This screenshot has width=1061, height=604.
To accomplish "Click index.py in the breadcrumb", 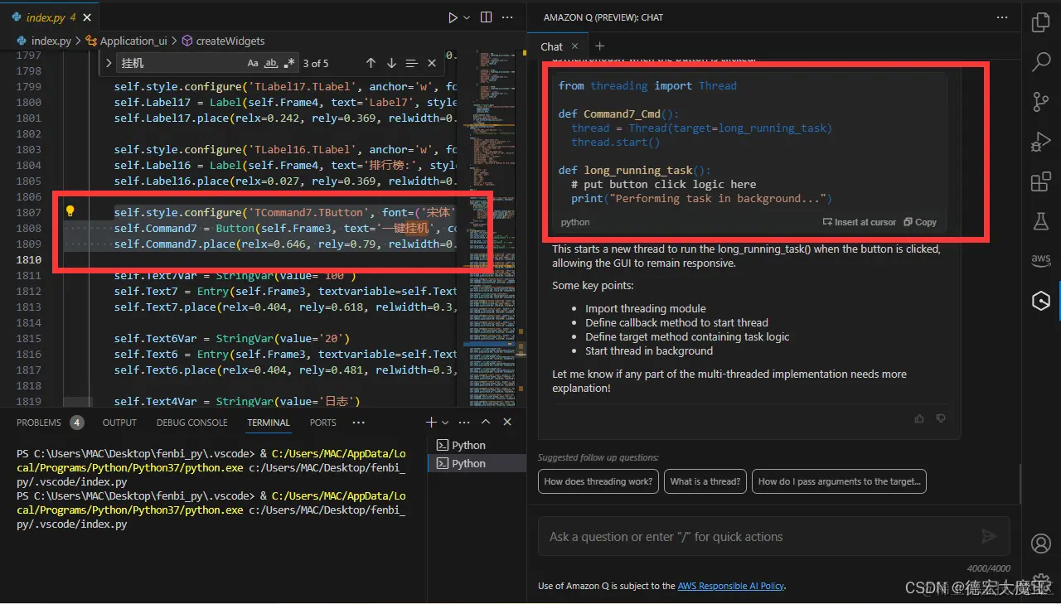I will tap(51, 41).
